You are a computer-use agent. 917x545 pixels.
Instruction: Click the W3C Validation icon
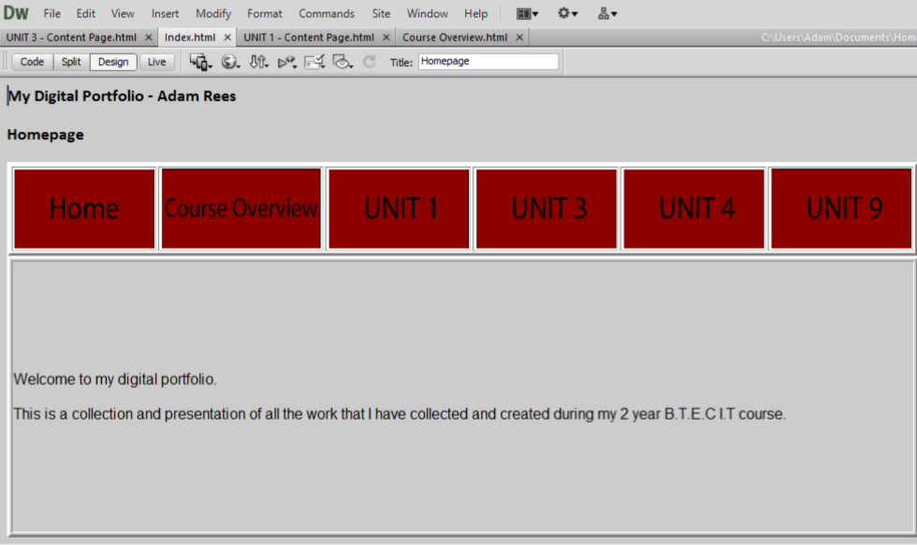click(x=286, y=62)
